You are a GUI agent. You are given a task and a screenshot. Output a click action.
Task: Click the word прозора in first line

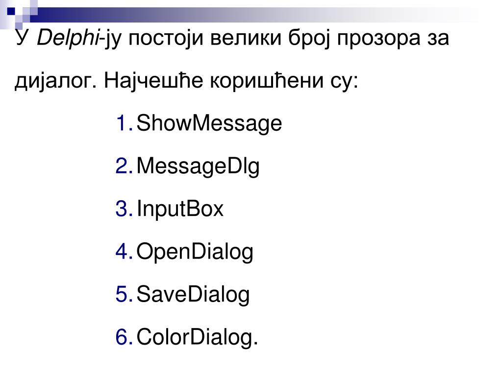pyautogui.click(x=379, y=39)
